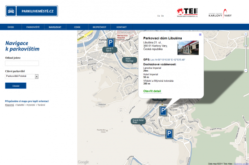Click the southern parking marker on the river
The width and height of the screenshot is (249, 165).
tap(169, 134)
